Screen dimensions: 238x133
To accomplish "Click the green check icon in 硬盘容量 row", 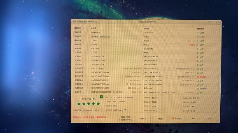I will point(199,41).
